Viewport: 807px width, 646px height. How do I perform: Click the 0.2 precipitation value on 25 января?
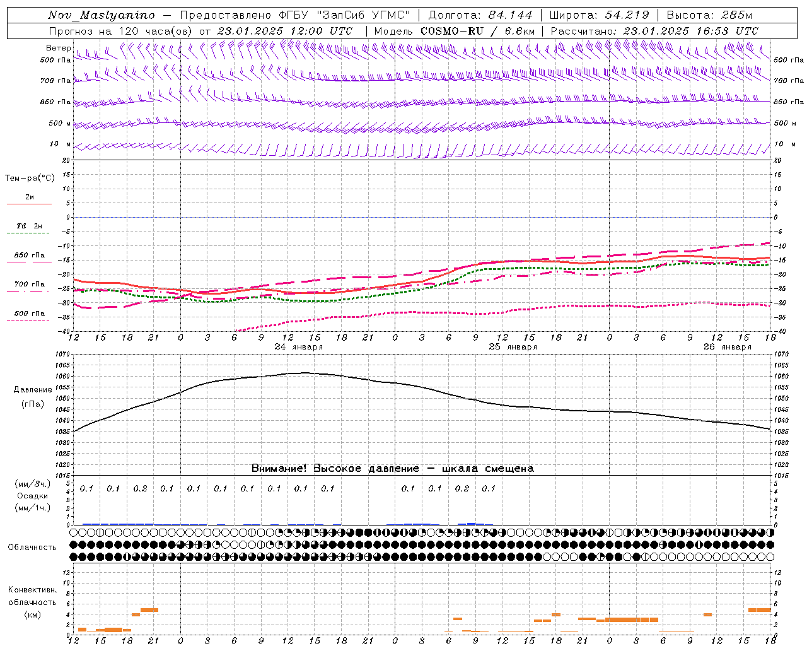462,488
